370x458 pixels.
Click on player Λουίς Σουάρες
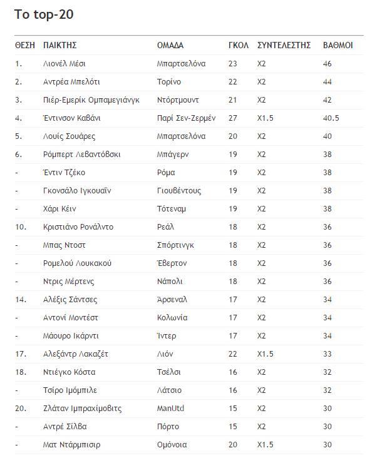point(69,136)
